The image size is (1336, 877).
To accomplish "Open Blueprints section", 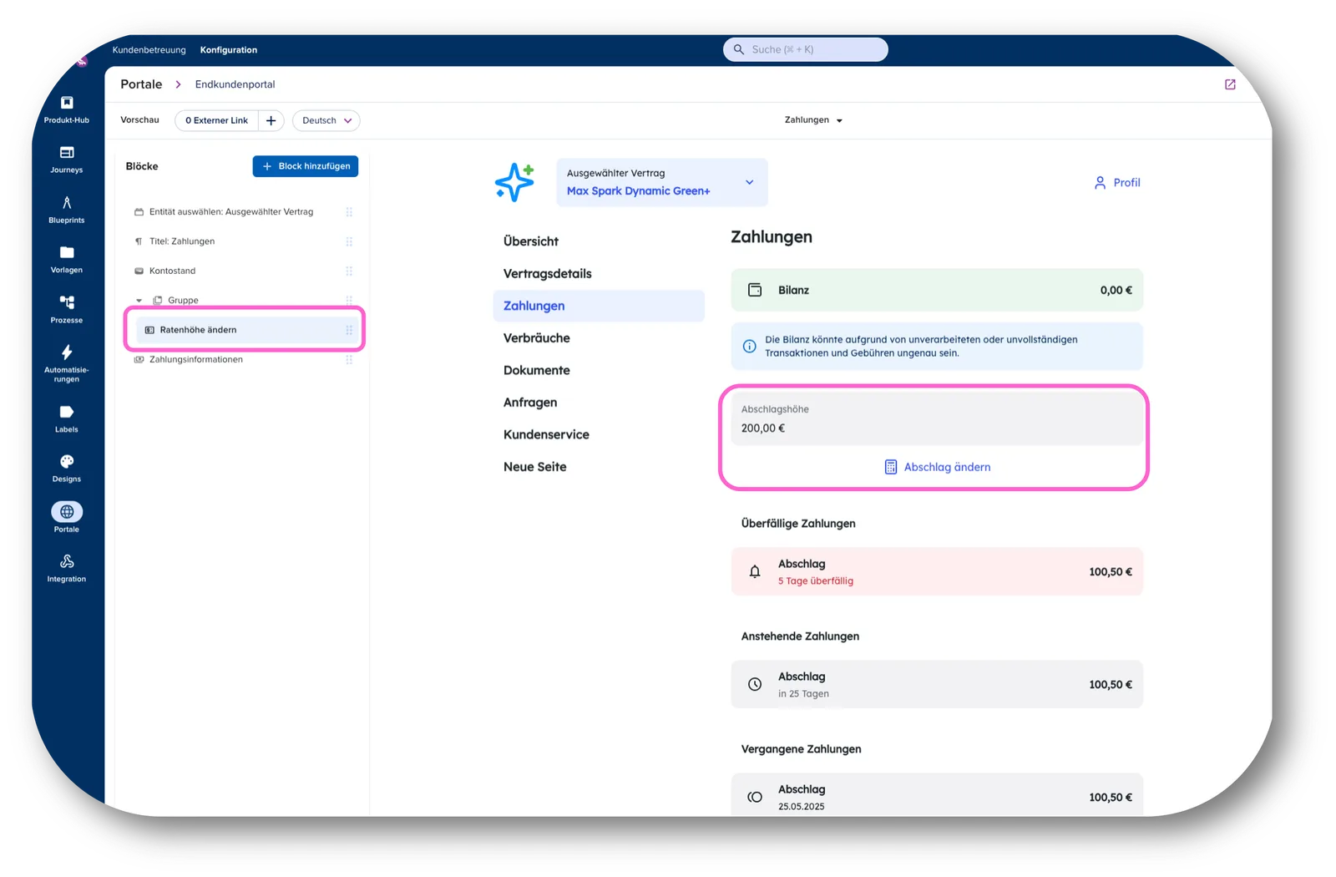I will [x=67, y=210].
